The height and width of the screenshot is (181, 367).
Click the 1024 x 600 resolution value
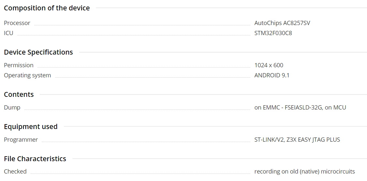pyautogui.click(x=269, y=65)
